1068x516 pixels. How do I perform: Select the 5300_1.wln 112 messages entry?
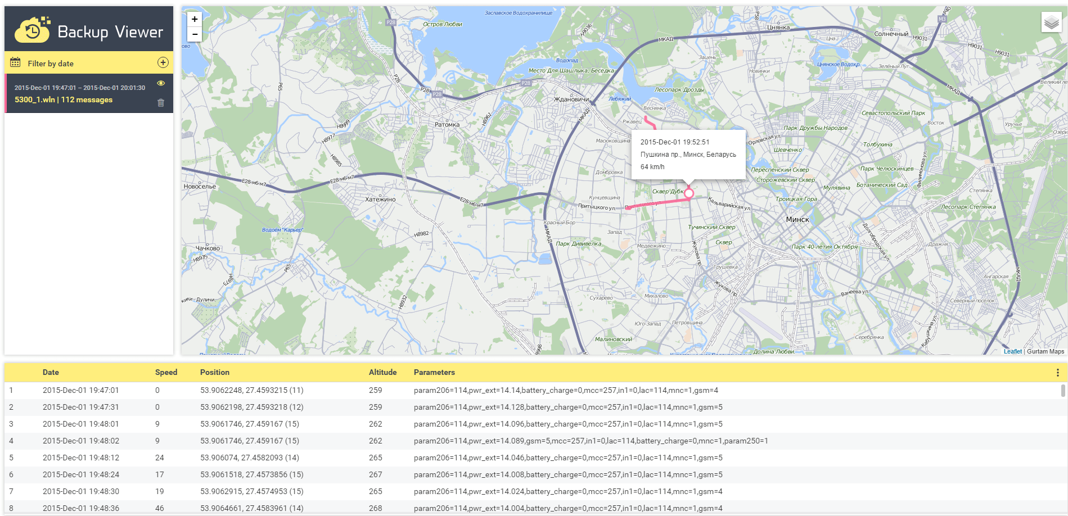point(64,99)
